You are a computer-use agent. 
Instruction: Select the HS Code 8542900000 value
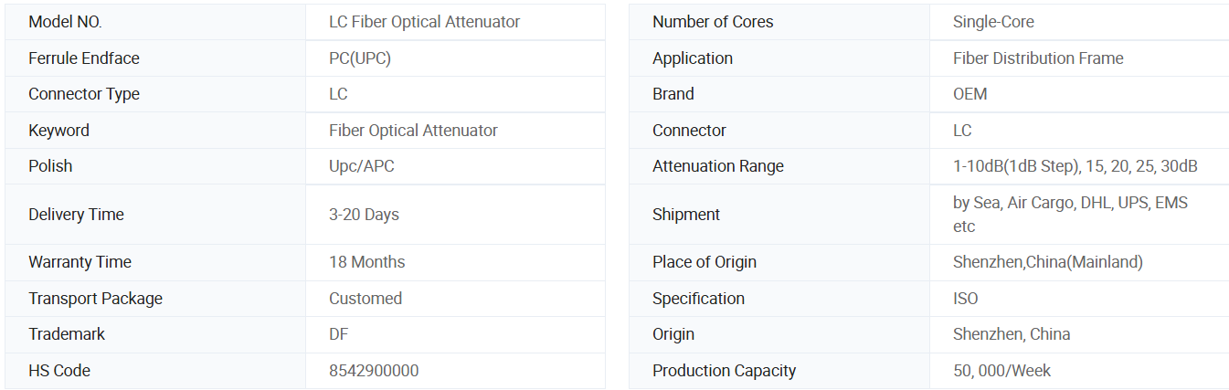point(374,371)
